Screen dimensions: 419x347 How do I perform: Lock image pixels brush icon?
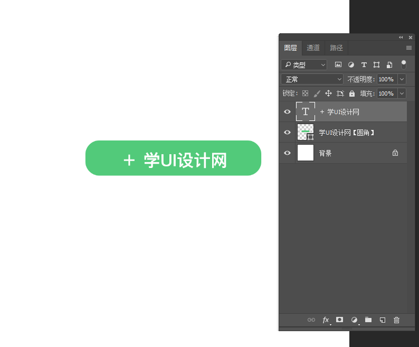click(317, 93)
